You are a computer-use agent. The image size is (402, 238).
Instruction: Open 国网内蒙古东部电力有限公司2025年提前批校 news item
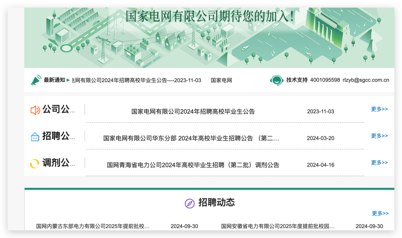[x=93, y=226]
